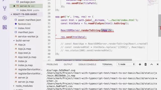Click commented line 'res.status(200).send(renderedHtml)'

(x=87, y=50)
